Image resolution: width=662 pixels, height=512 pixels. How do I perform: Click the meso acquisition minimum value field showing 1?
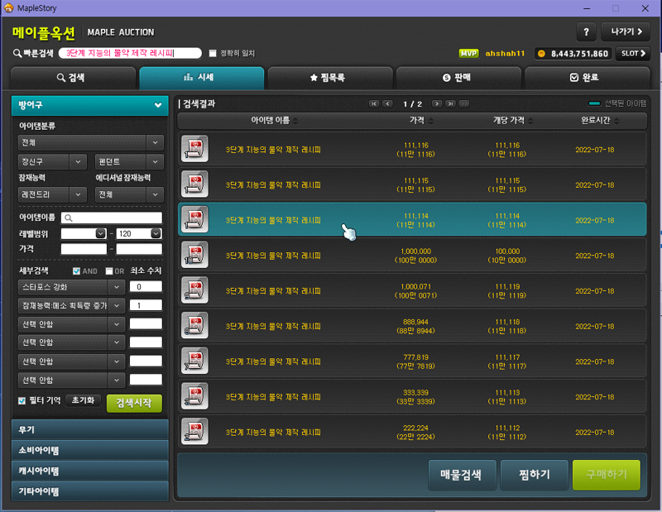pyautogui.click(x=146, y=304)
